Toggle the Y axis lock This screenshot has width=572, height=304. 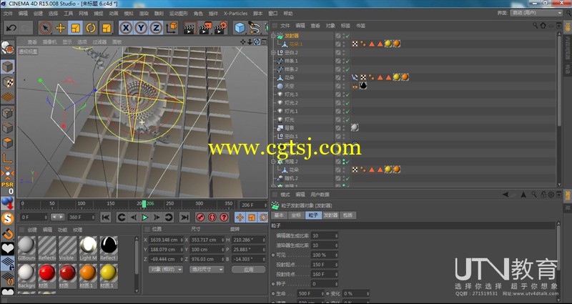(141, 28)
